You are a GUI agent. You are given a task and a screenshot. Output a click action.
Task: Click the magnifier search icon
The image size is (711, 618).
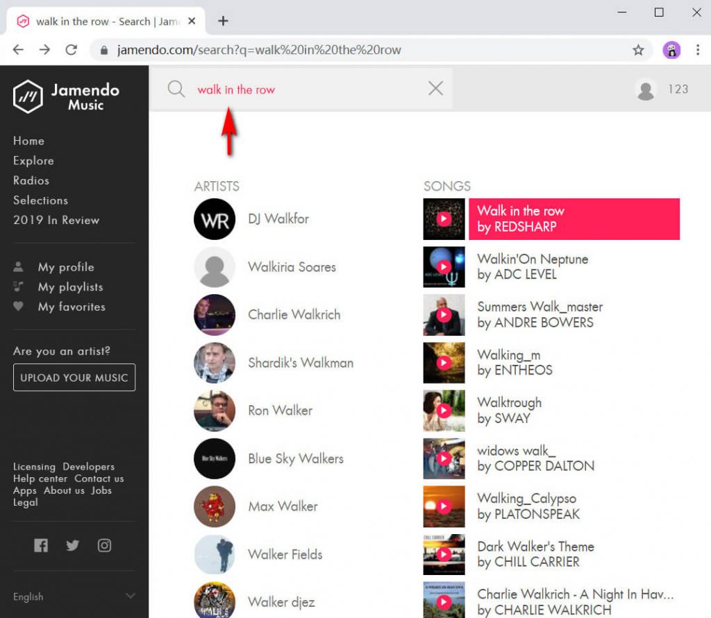pyautogui.click(x=176, y=89)
